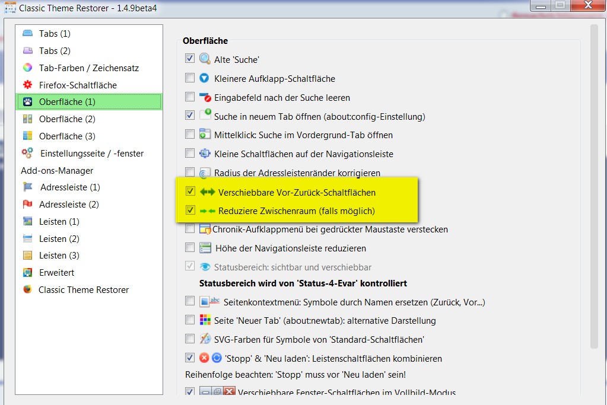Click the text 'Reihenfolge beachten' note
This screenshot has width=607, height=405.
pyautogui.click(x=295, y=374)
